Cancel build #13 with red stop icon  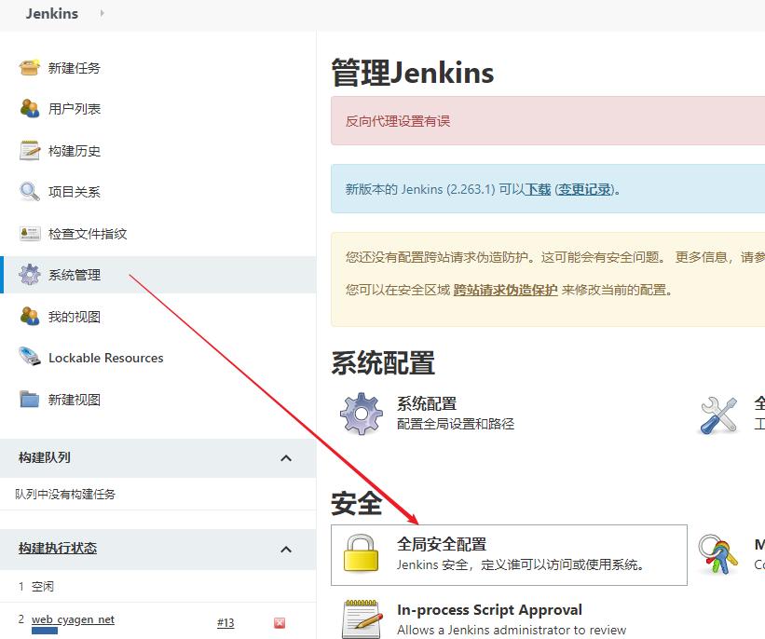coord(280,623)
